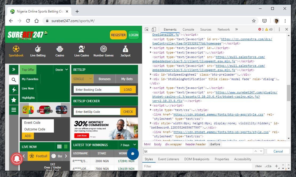Open the Chrome three-dot menu
This screenshot has width=296, height=177.
coord(285,21)
